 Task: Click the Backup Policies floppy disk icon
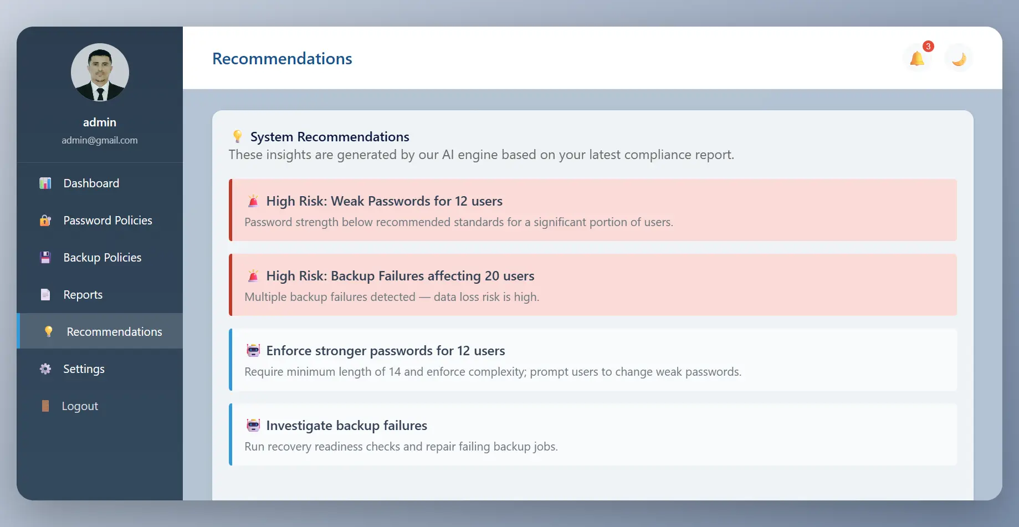45,258
